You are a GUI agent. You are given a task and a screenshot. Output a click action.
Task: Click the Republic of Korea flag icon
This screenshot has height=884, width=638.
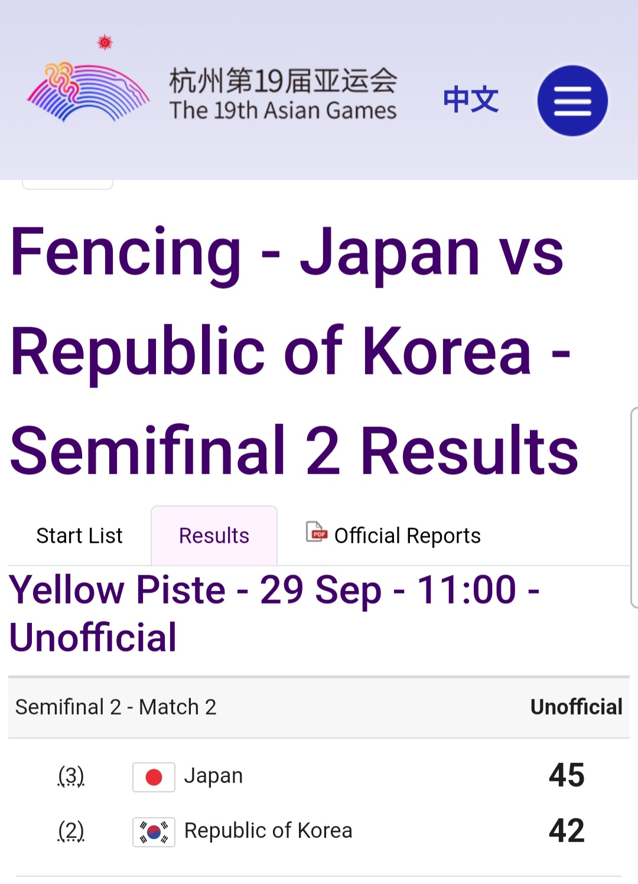point(154,832)
